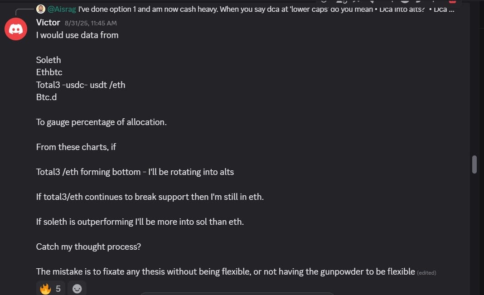Click the (edited) label
Viewport: 484px width, 295px height.
coord(426,272)
